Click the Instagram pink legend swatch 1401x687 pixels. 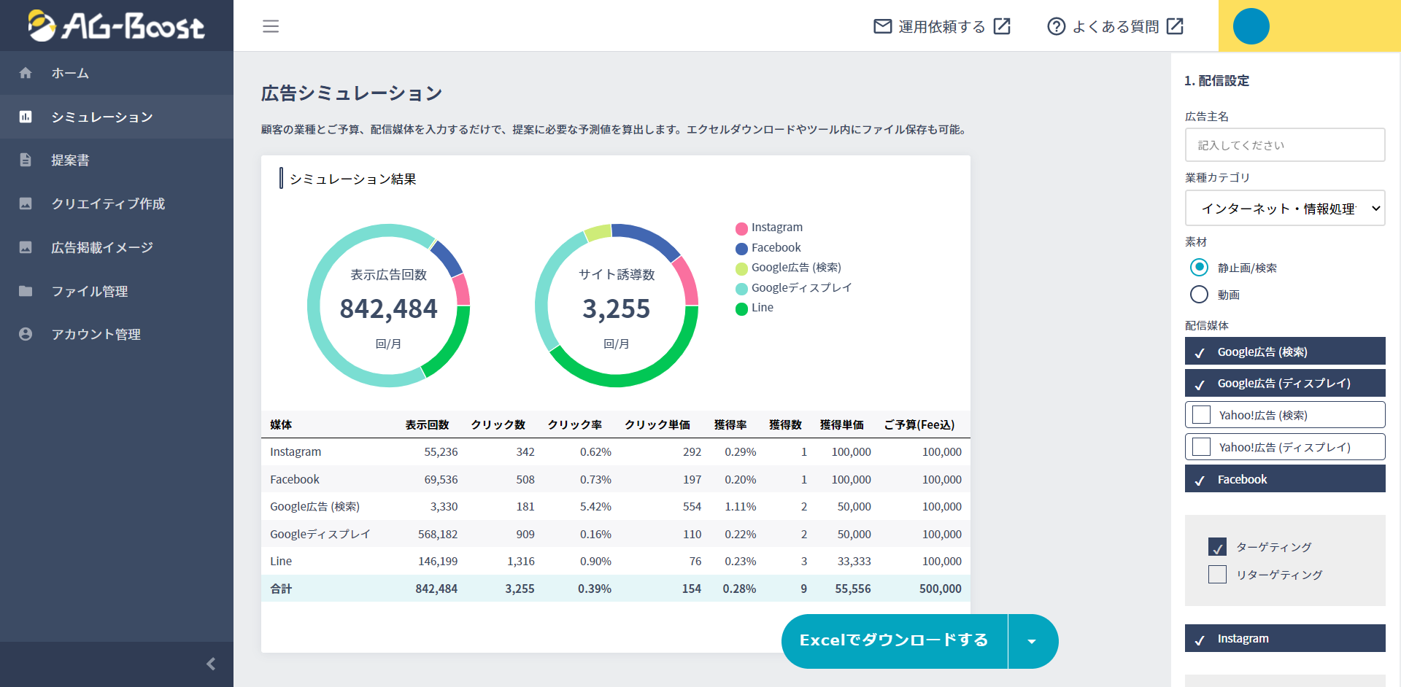point(741,228)
